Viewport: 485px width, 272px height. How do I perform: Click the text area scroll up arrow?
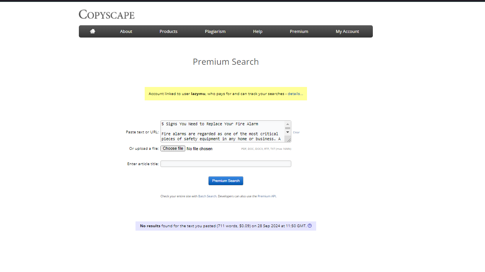point(288,124)
